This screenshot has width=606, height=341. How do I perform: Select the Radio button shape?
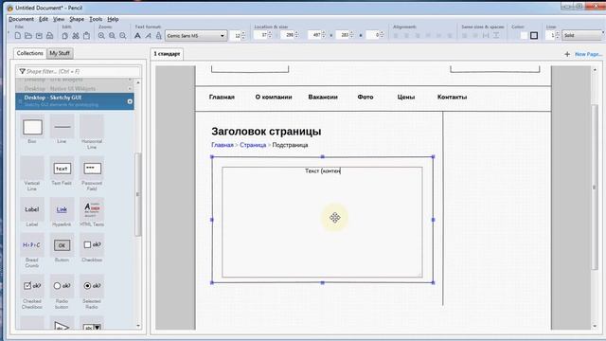[62, 292]
